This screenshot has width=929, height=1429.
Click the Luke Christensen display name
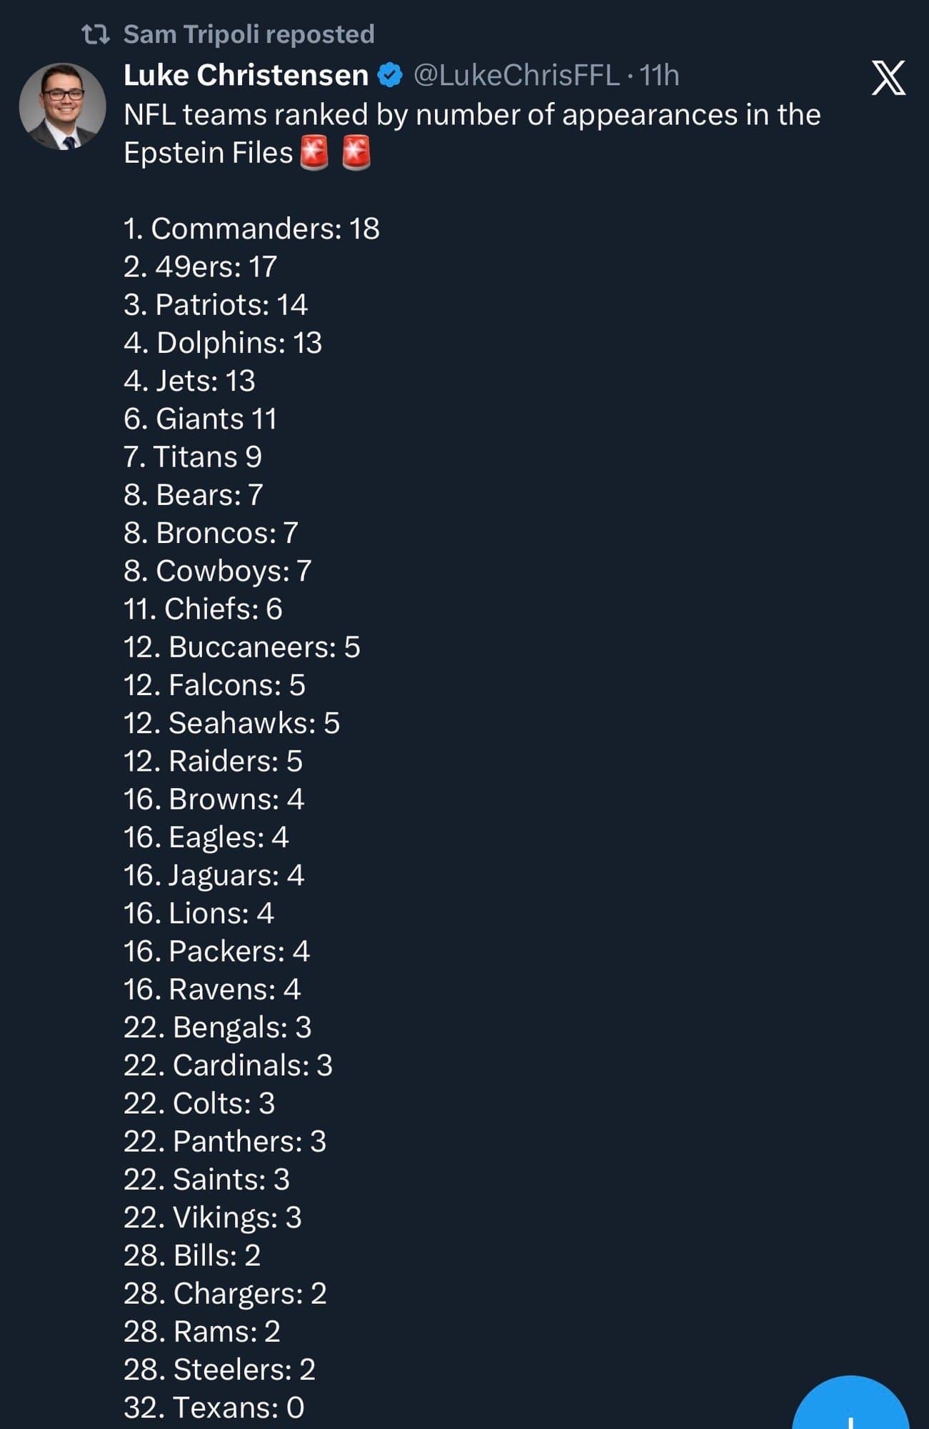[x=246, y=76]
